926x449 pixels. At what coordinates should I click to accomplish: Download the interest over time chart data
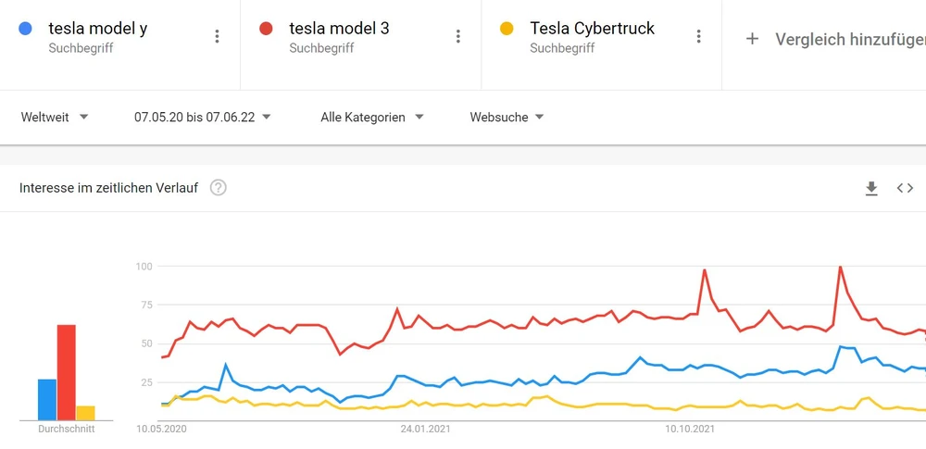(871, 189)
